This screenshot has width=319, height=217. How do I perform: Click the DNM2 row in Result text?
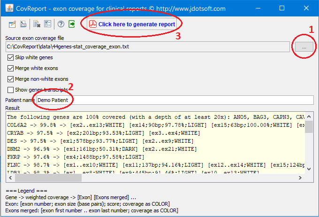click(94, 148)
